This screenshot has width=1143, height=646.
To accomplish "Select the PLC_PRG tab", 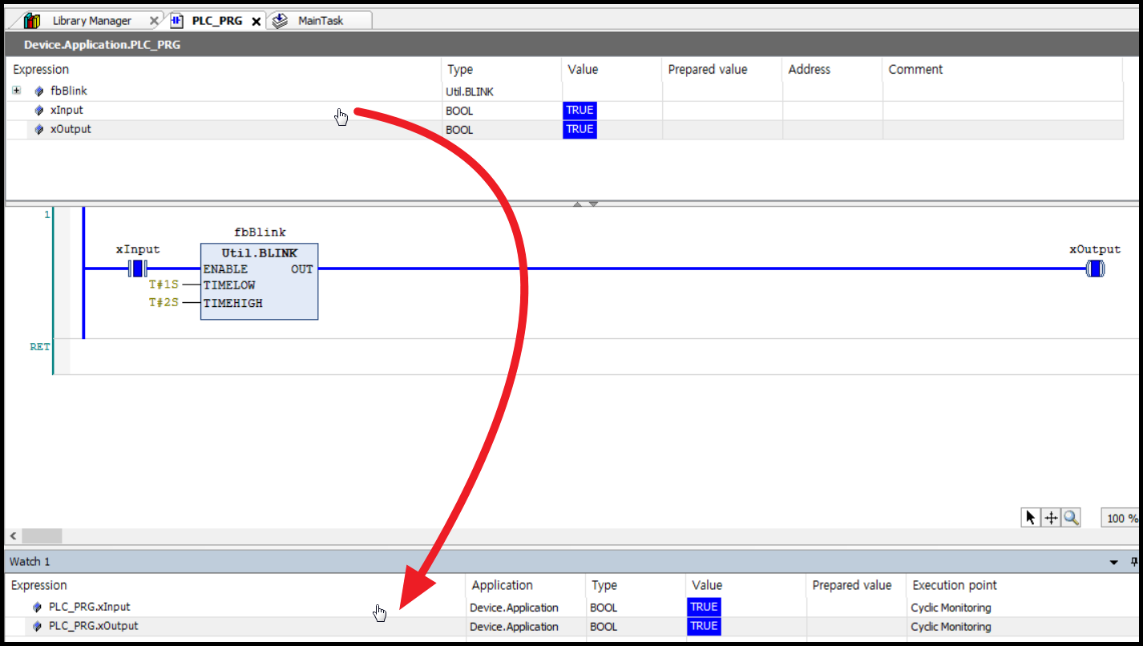I will [216, 21].
